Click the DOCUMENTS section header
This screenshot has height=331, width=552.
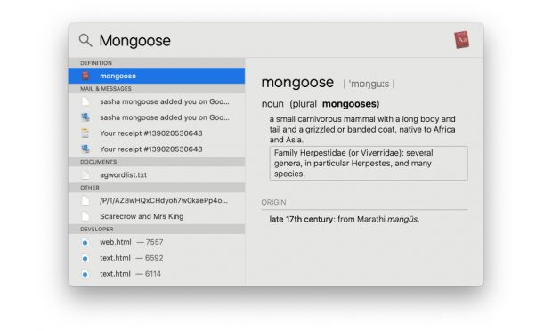pyautogui.click(x=157, y=162)
